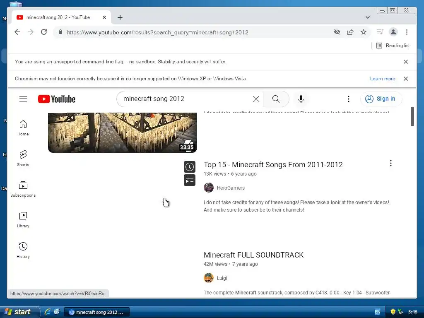Expand the tab search chevron
The image size is (424, 318).
click(x=368, y=17)
